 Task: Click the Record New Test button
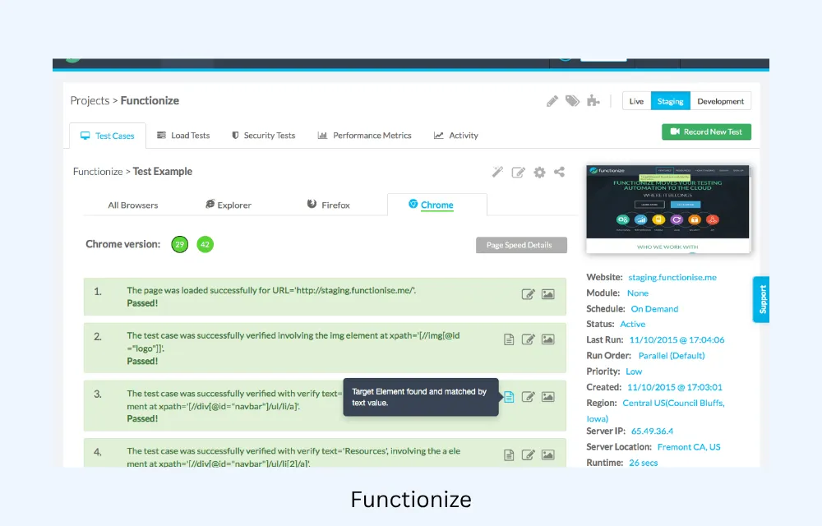[706, 132]
